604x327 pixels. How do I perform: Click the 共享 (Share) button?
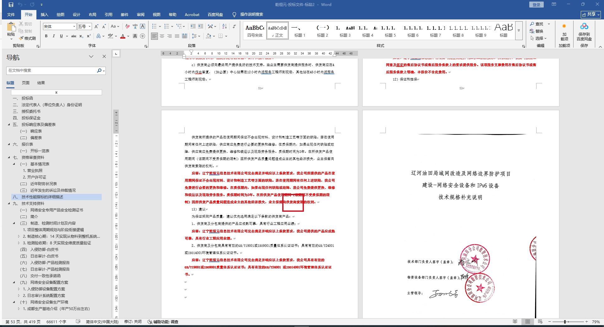[x=591, y=14]
